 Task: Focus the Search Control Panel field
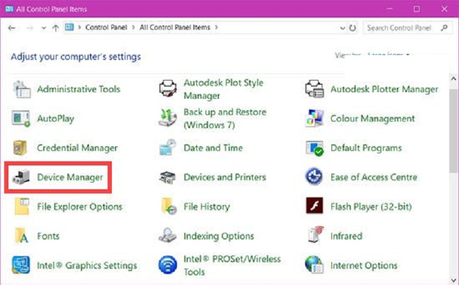[x=407, y=28]
